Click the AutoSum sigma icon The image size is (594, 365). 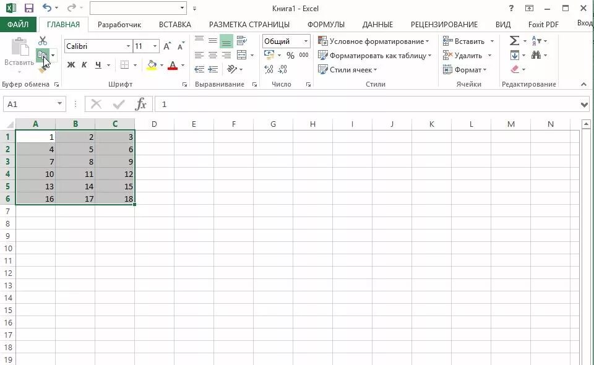(514, 40)
